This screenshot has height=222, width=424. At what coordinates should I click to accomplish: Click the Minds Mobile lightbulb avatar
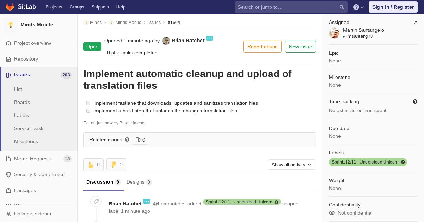(11, 25)
